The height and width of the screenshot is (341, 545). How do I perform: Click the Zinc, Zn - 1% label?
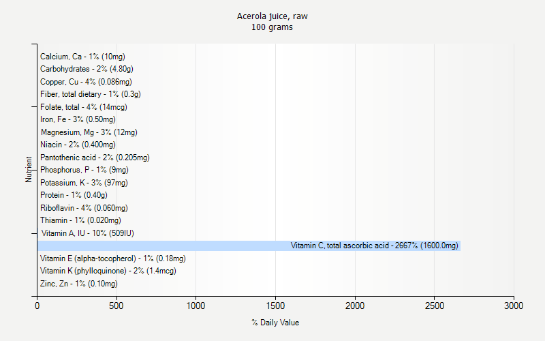coord(79,284)
